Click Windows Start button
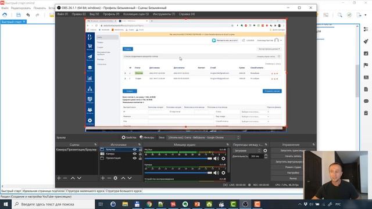Screen dimensions: 372x209 (5, 204)
